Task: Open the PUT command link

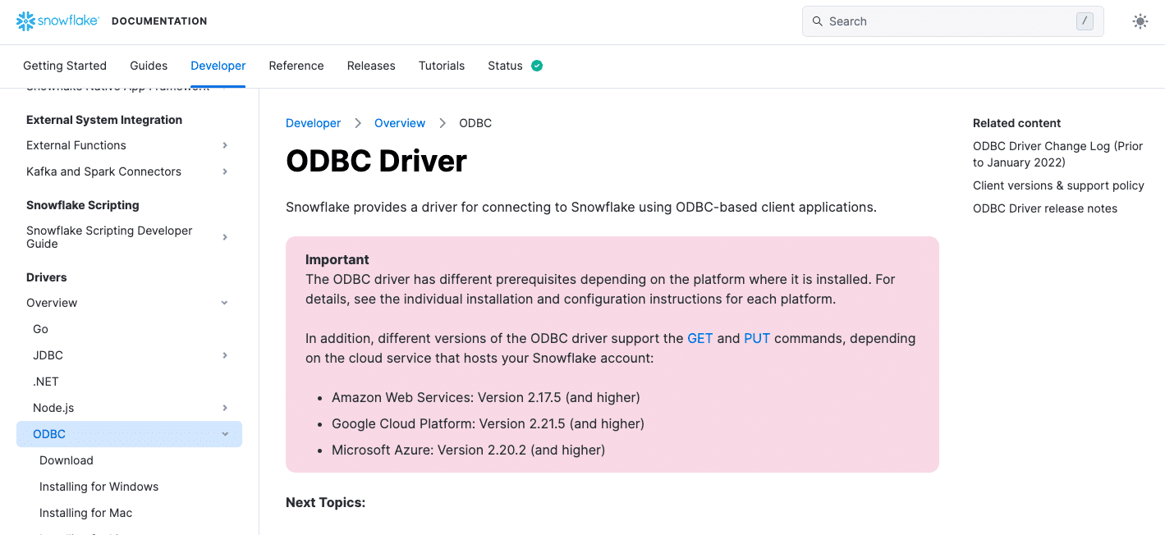Action: 757,338
